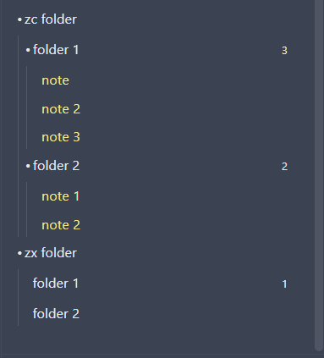
Task: Collapse zc folder via its bullet marker
Action: [19, 19]
